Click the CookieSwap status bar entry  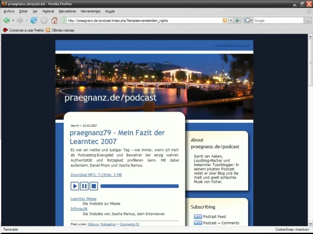[292, 229]
